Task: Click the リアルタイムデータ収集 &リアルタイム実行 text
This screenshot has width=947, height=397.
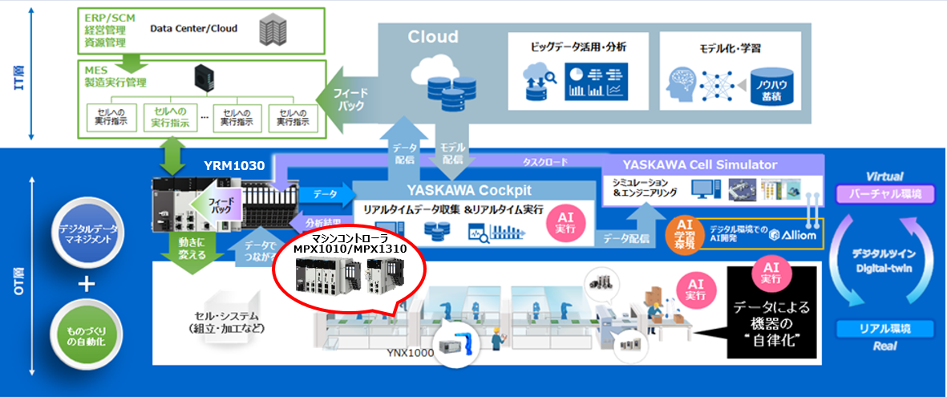Action: click(x=453, y=209)
